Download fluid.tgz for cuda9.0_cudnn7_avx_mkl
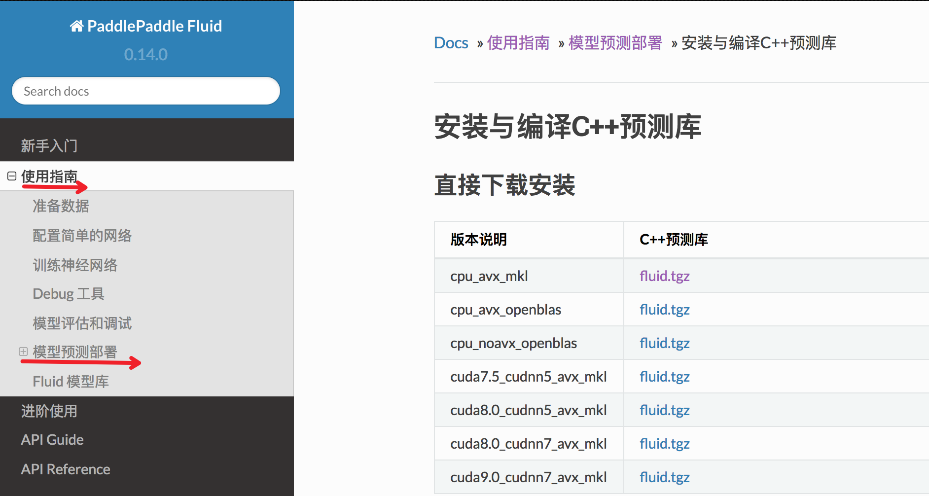This screenshot has height=496, width=929. point(665,477)
